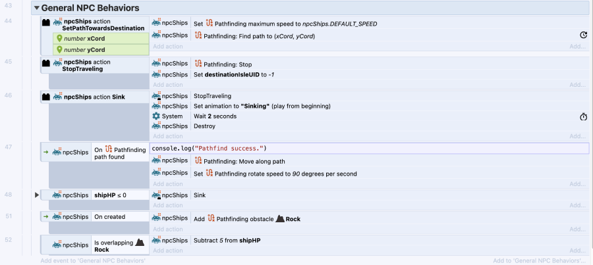The height and width of the screenshot is (265, 593).
Task: Click the System gear icon on Wait action
Action: (156, 116)
